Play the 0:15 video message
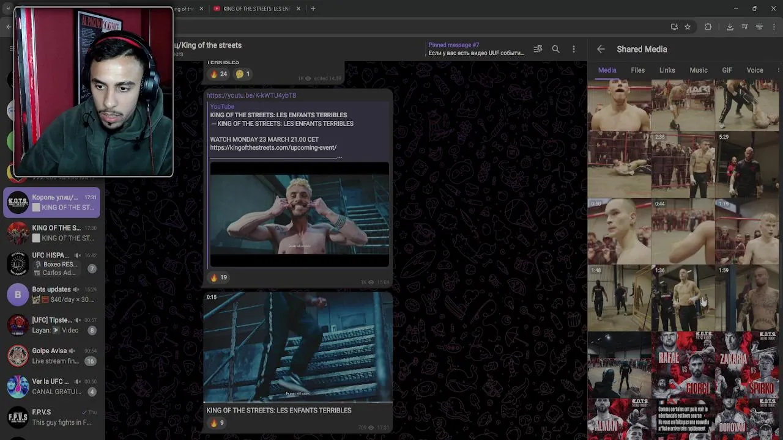783x440 pixels. tap(298, 347)
